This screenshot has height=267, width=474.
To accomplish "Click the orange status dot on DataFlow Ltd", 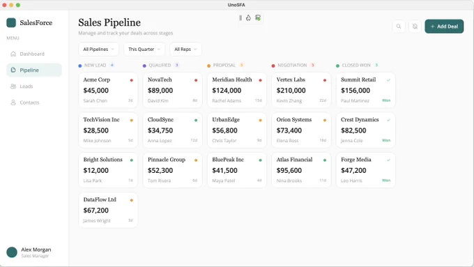I will (x=132, y=200).
